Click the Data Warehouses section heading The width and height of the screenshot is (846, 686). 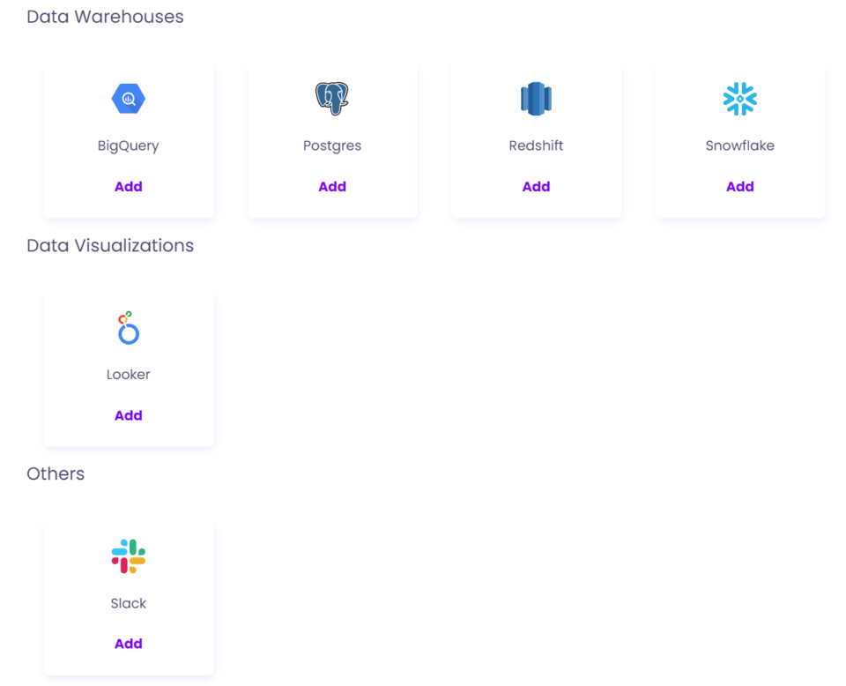(x=105, y=16)
